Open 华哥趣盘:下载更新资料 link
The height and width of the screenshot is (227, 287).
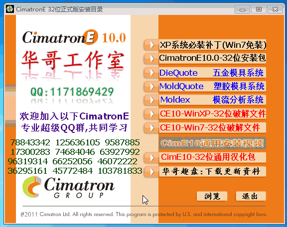pos(212,172)
